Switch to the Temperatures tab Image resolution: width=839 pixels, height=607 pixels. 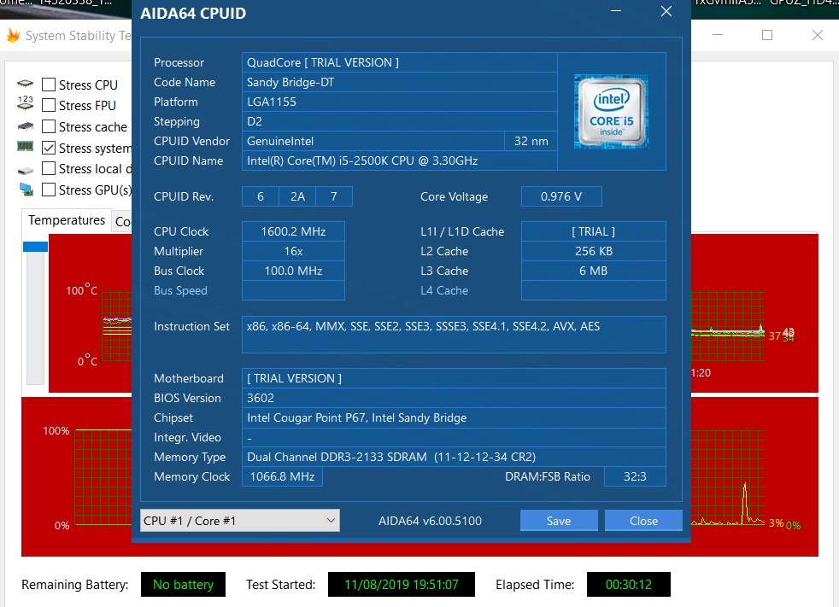67,220
